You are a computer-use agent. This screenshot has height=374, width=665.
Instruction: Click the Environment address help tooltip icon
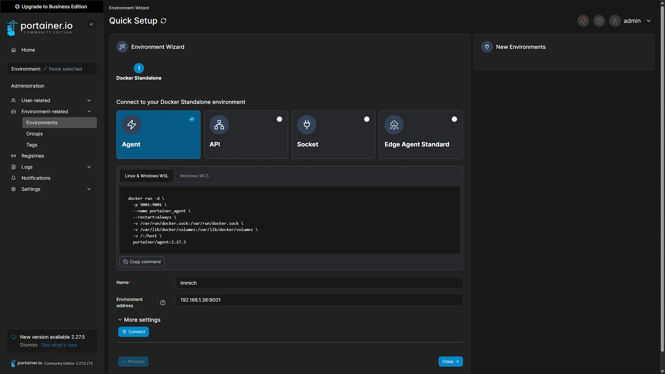tap(163, 303)
